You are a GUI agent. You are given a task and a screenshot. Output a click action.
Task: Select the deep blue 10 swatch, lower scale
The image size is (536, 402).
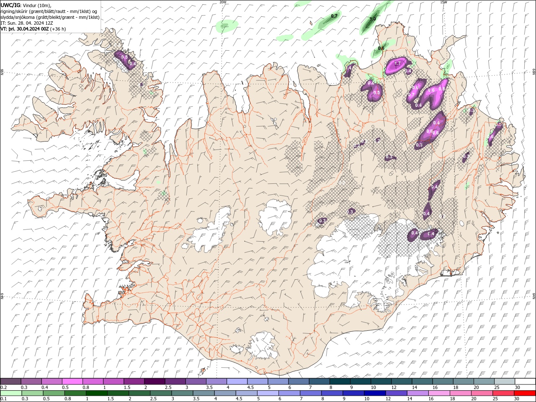point(374,393)
